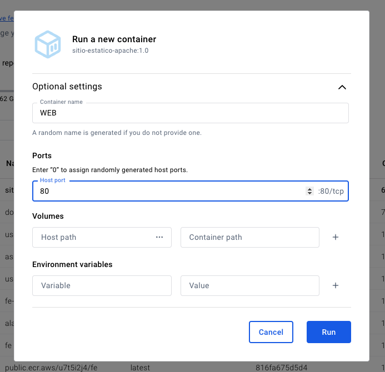This screenshot has height=372, width=385.
Task: Click the environment Value field
Action: pyautogui.click(x=249, y=285)
